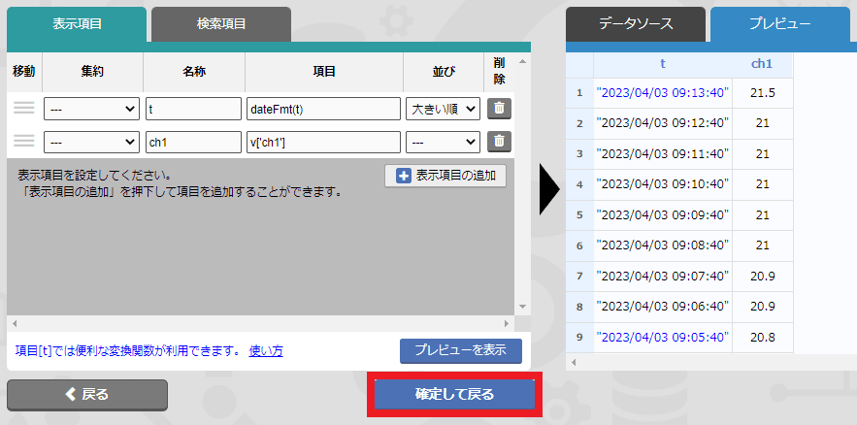Switch to the データソース tab
This screenshot has height=425, width=857.
(x=636, y=23)
